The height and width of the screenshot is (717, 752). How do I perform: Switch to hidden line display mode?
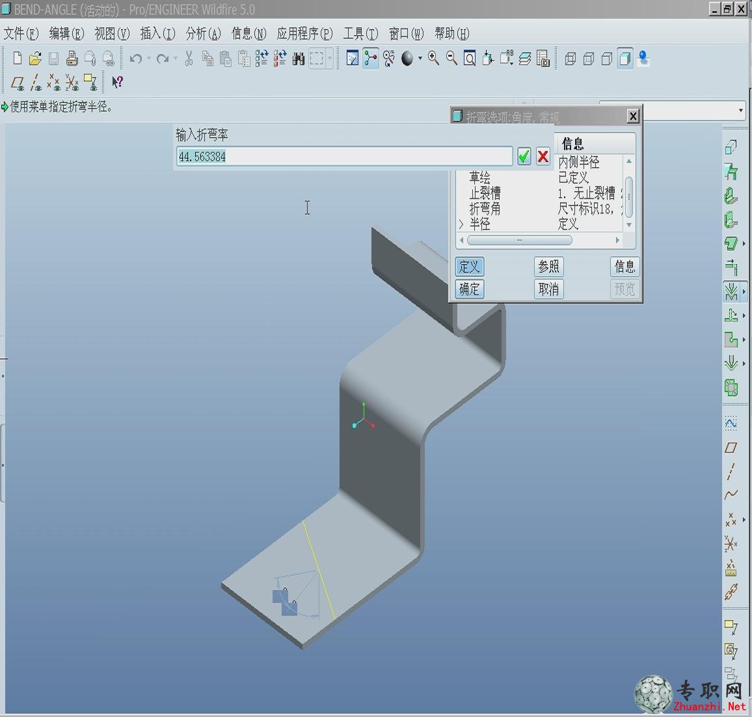(x=589, y=59)
